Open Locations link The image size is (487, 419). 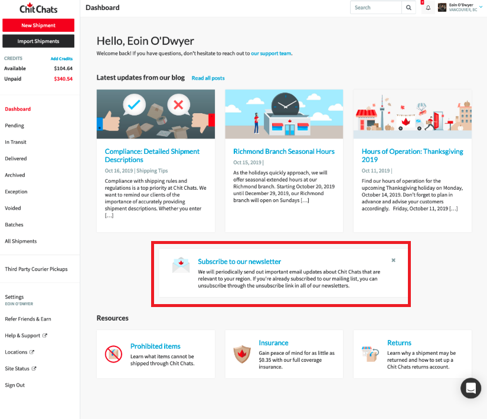tap(16, 352)
